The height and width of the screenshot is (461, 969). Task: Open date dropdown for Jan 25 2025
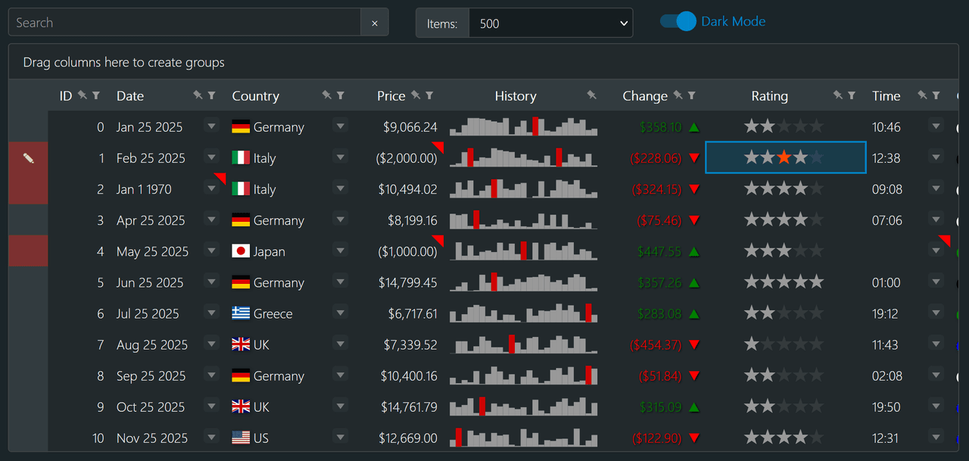[211, 126]
